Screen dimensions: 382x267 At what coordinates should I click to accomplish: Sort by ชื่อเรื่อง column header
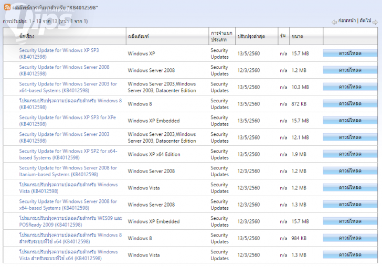tap(27, 37)
